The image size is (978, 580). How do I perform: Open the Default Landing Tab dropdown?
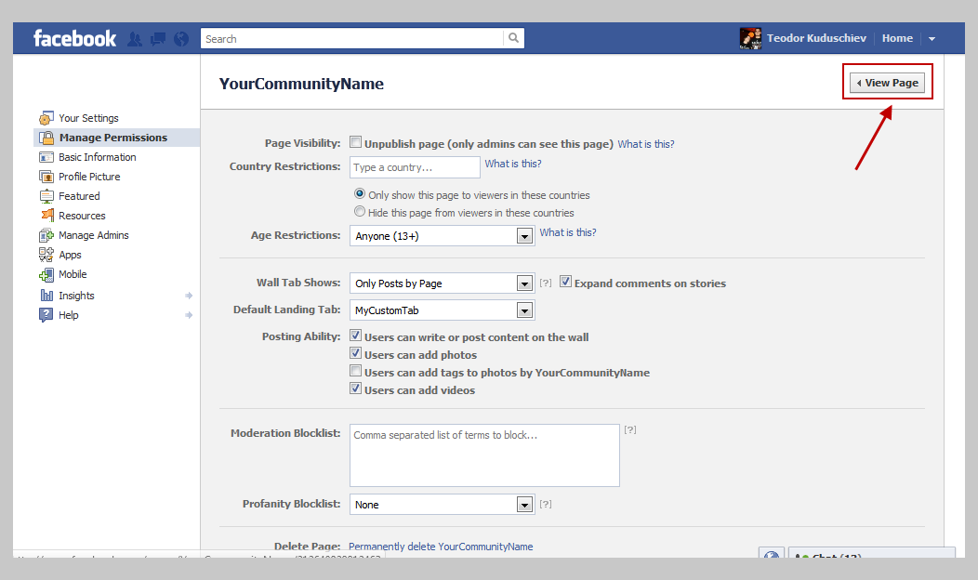click(x=443, y=310)
